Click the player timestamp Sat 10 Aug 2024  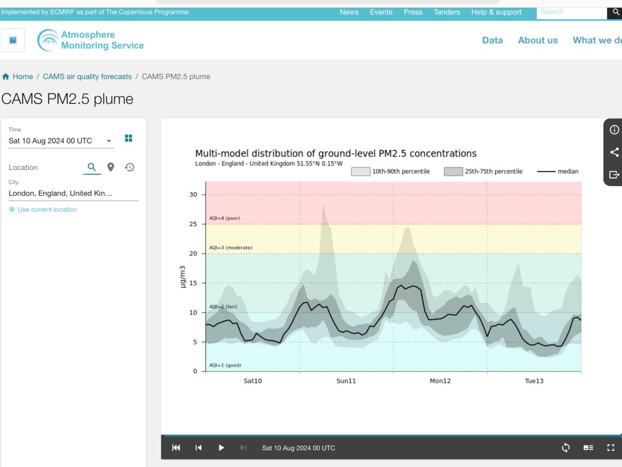pyautogui.click(x=299, y=448)
